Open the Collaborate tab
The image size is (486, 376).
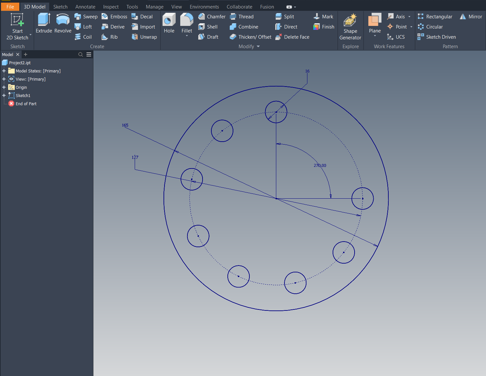(239, 7)
